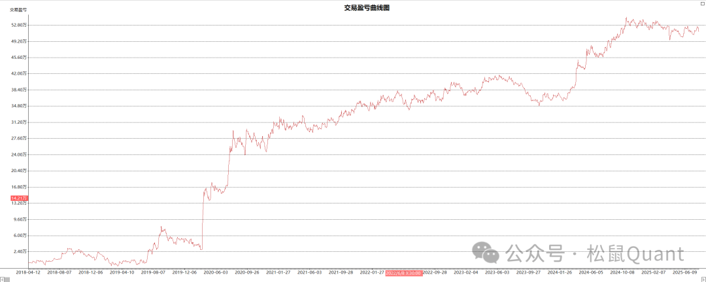Click the right scroll arrow at bottom-right
Image resolution: width=706 pixels, height=282 pixels.
pos(703,279)
